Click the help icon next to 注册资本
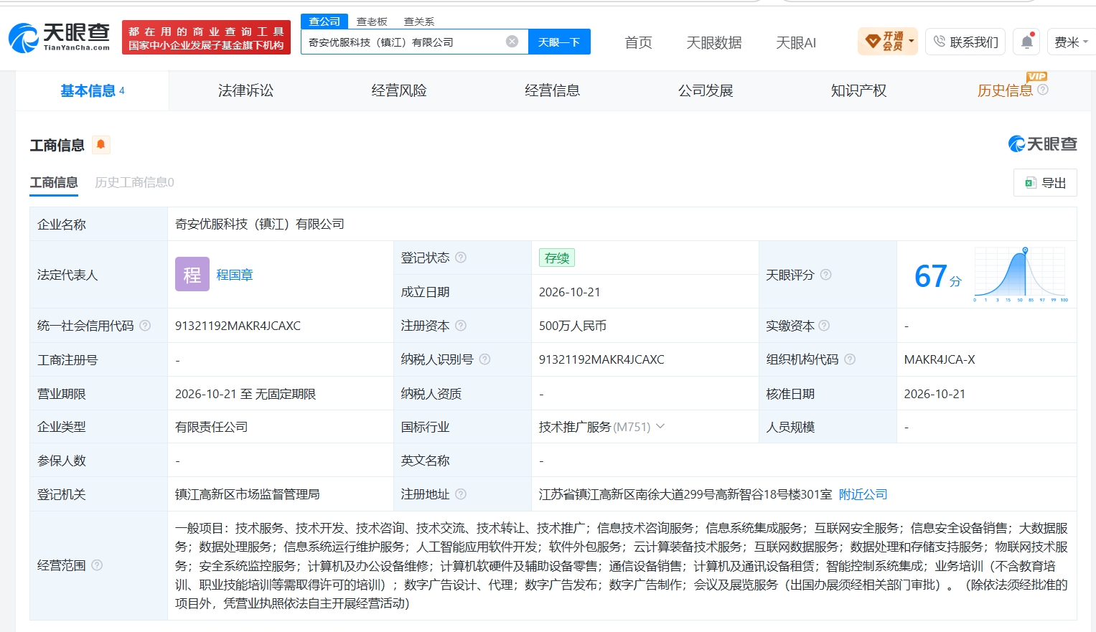Image resolution: width=1096 pixels, height=632 pixels. (461, 326)
